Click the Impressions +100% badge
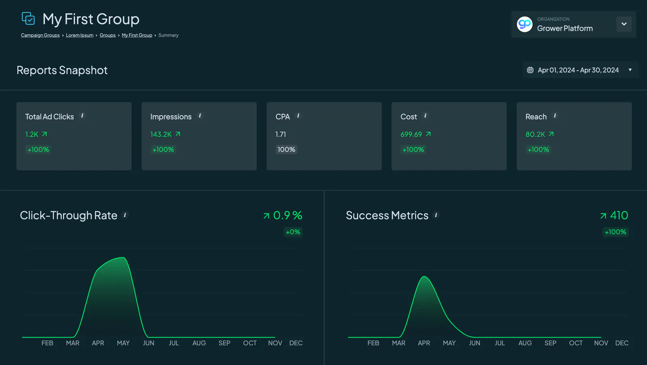 (163, 150)
